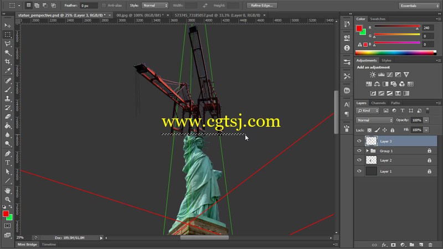This screenshot has width=443, height=249.
Task: Select the Pen tool
Action: 8,154
